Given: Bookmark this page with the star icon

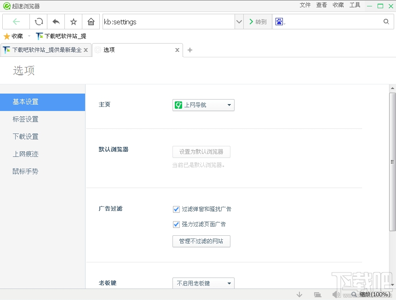Looking at the screenshot, I should coord(73,22).
